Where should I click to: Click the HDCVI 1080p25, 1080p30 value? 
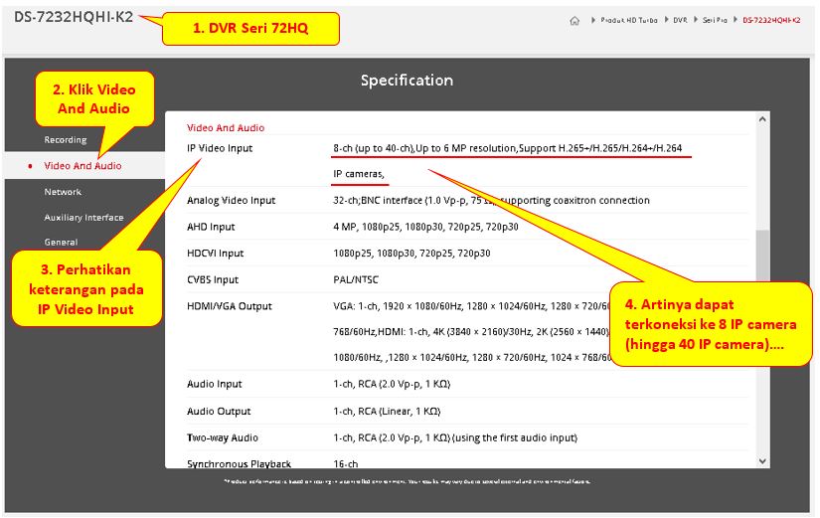411,254
